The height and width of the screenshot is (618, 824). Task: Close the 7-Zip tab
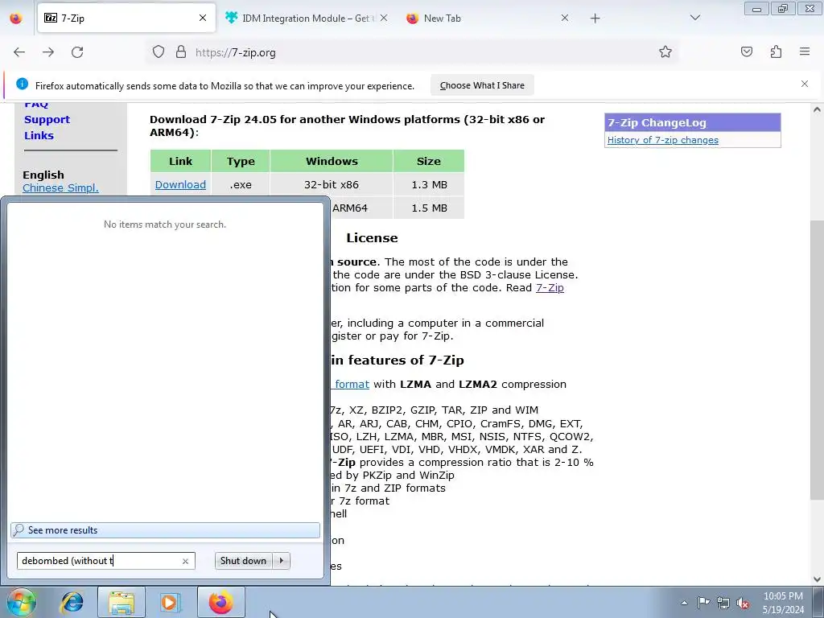[x=203, y=18]
